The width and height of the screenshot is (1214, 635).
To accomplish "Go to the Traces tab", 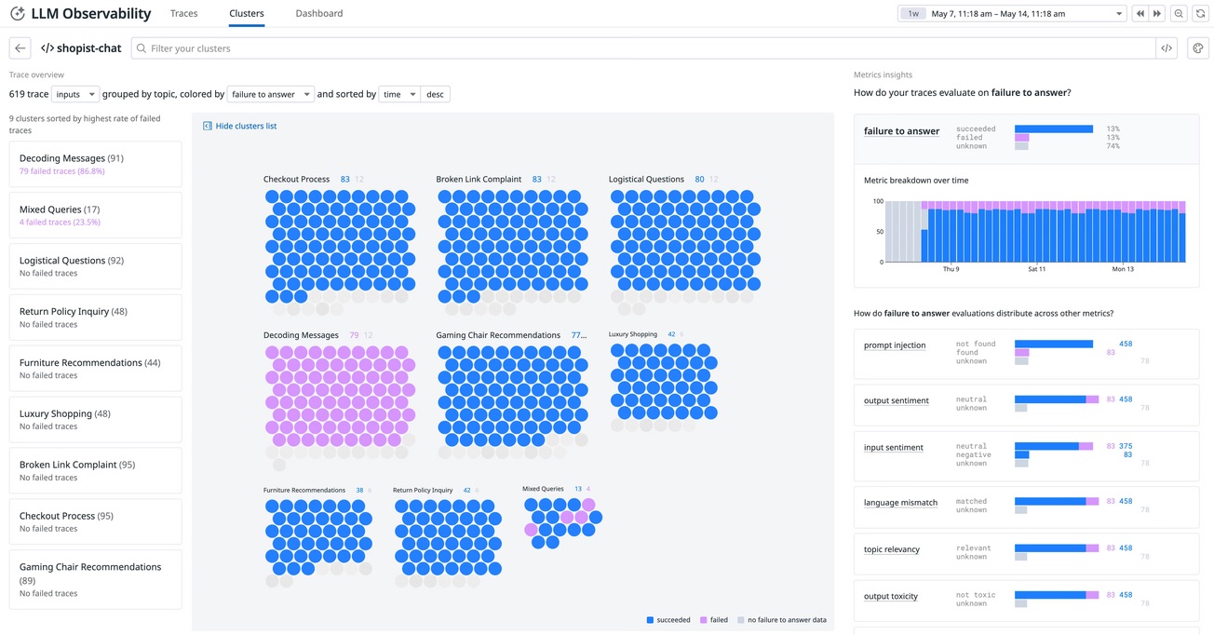I will point(183,12).
